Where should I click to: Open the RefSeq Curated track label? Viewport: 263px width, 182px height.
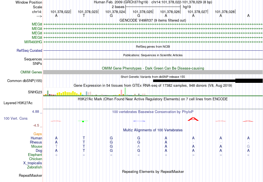tap(29, 50)
